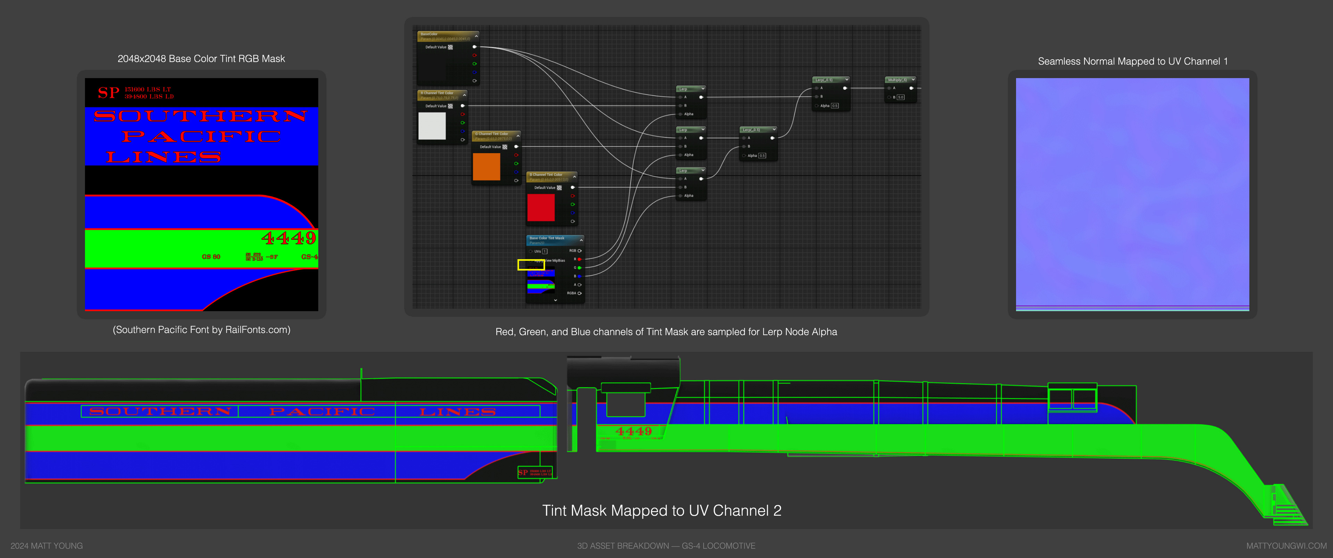Collapse the BaseColor parameter node
Viewport: 1333px width, 558px height.
pos(476,36)
